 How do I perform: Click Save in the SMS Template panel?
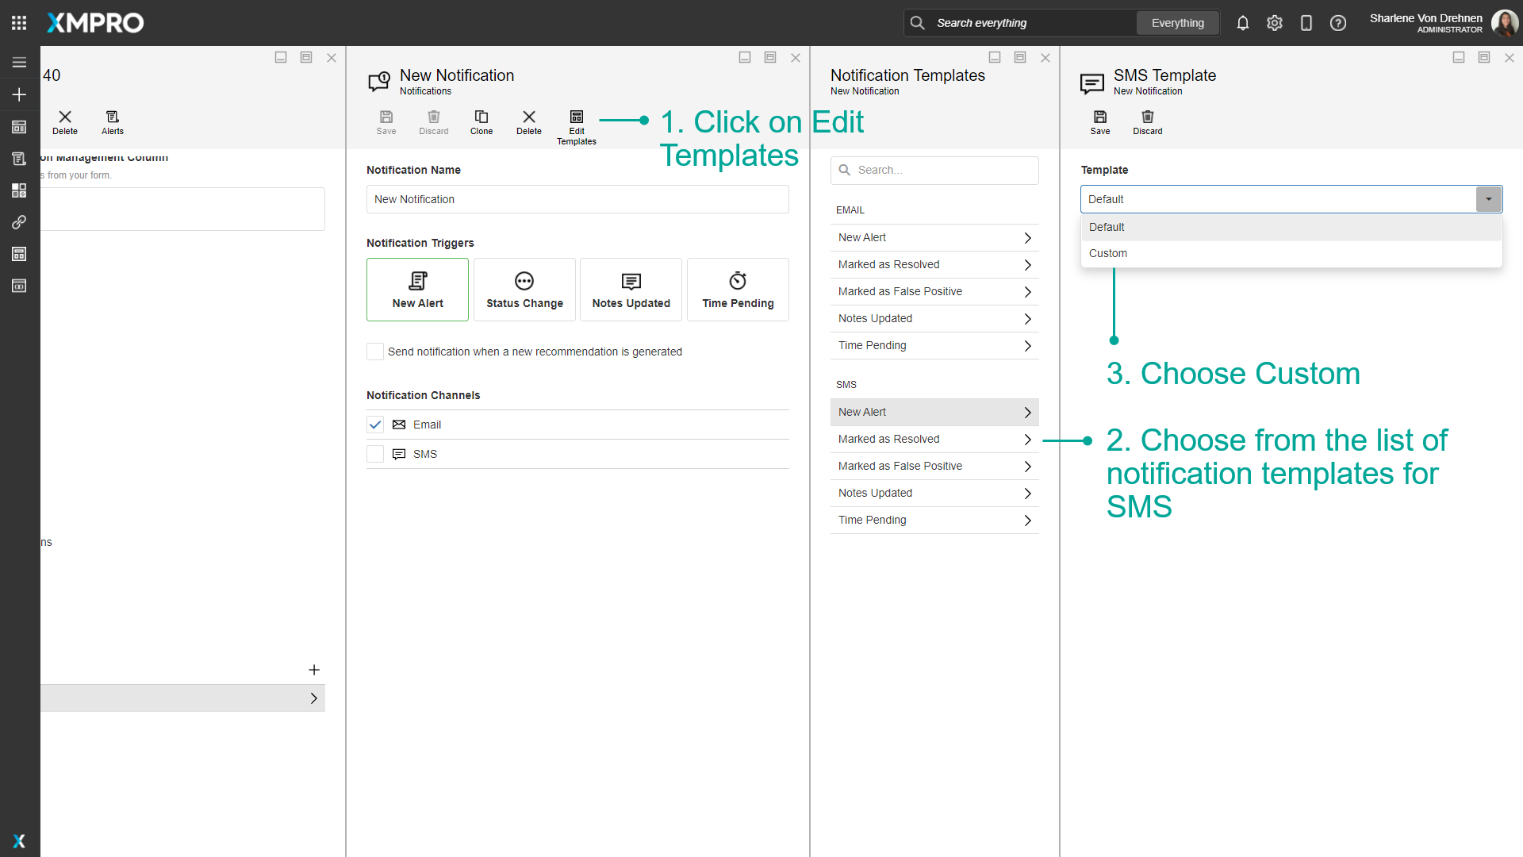(x=1099, y=122)
